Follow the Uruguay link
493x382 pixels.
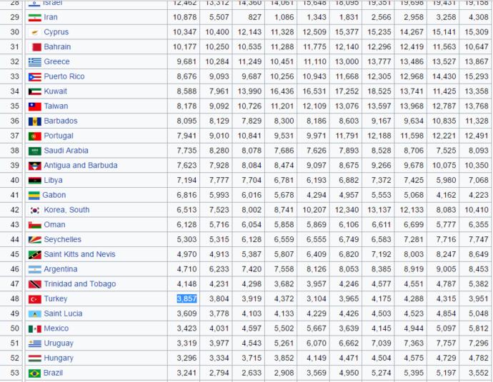click(x=59, y=343)
